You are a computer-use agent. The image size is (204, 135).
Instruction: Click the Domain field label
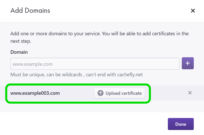coord(19,52)
